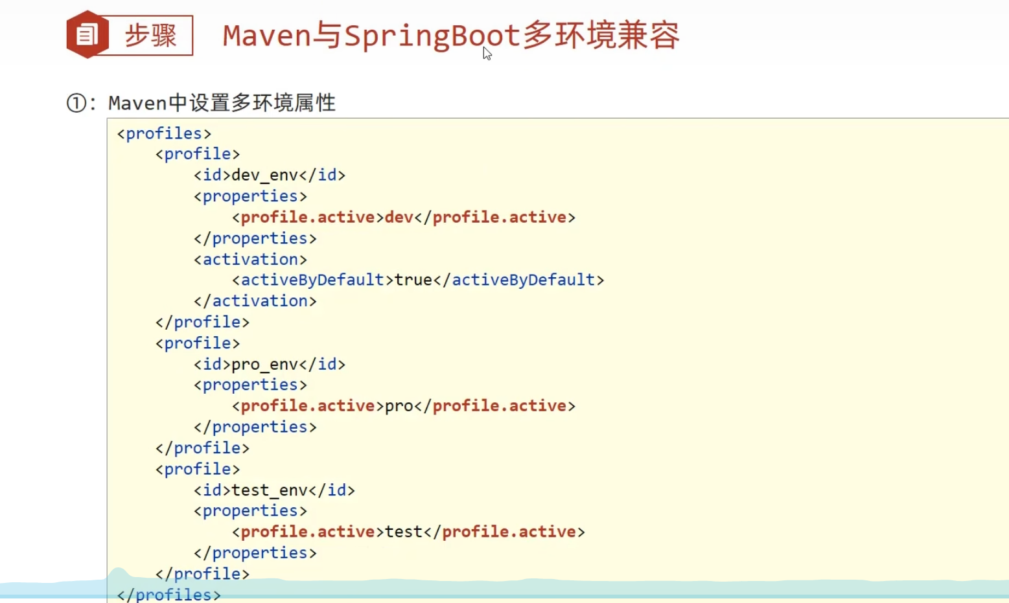
Task: Click the closing </profiles> tag line
Action: pos(168,595)
